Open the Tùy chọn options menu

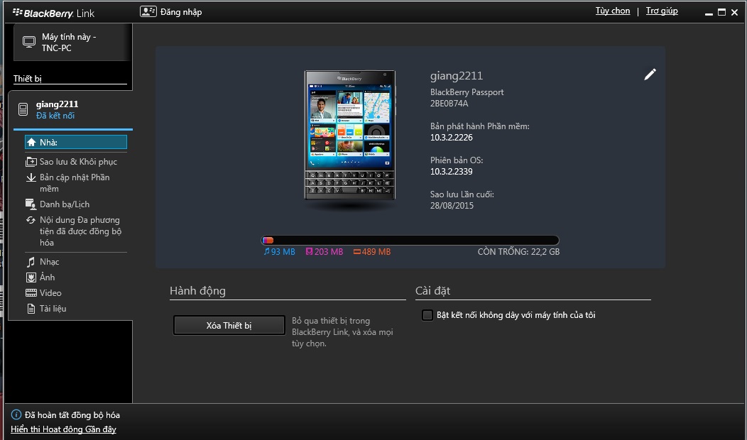[612, 11]
